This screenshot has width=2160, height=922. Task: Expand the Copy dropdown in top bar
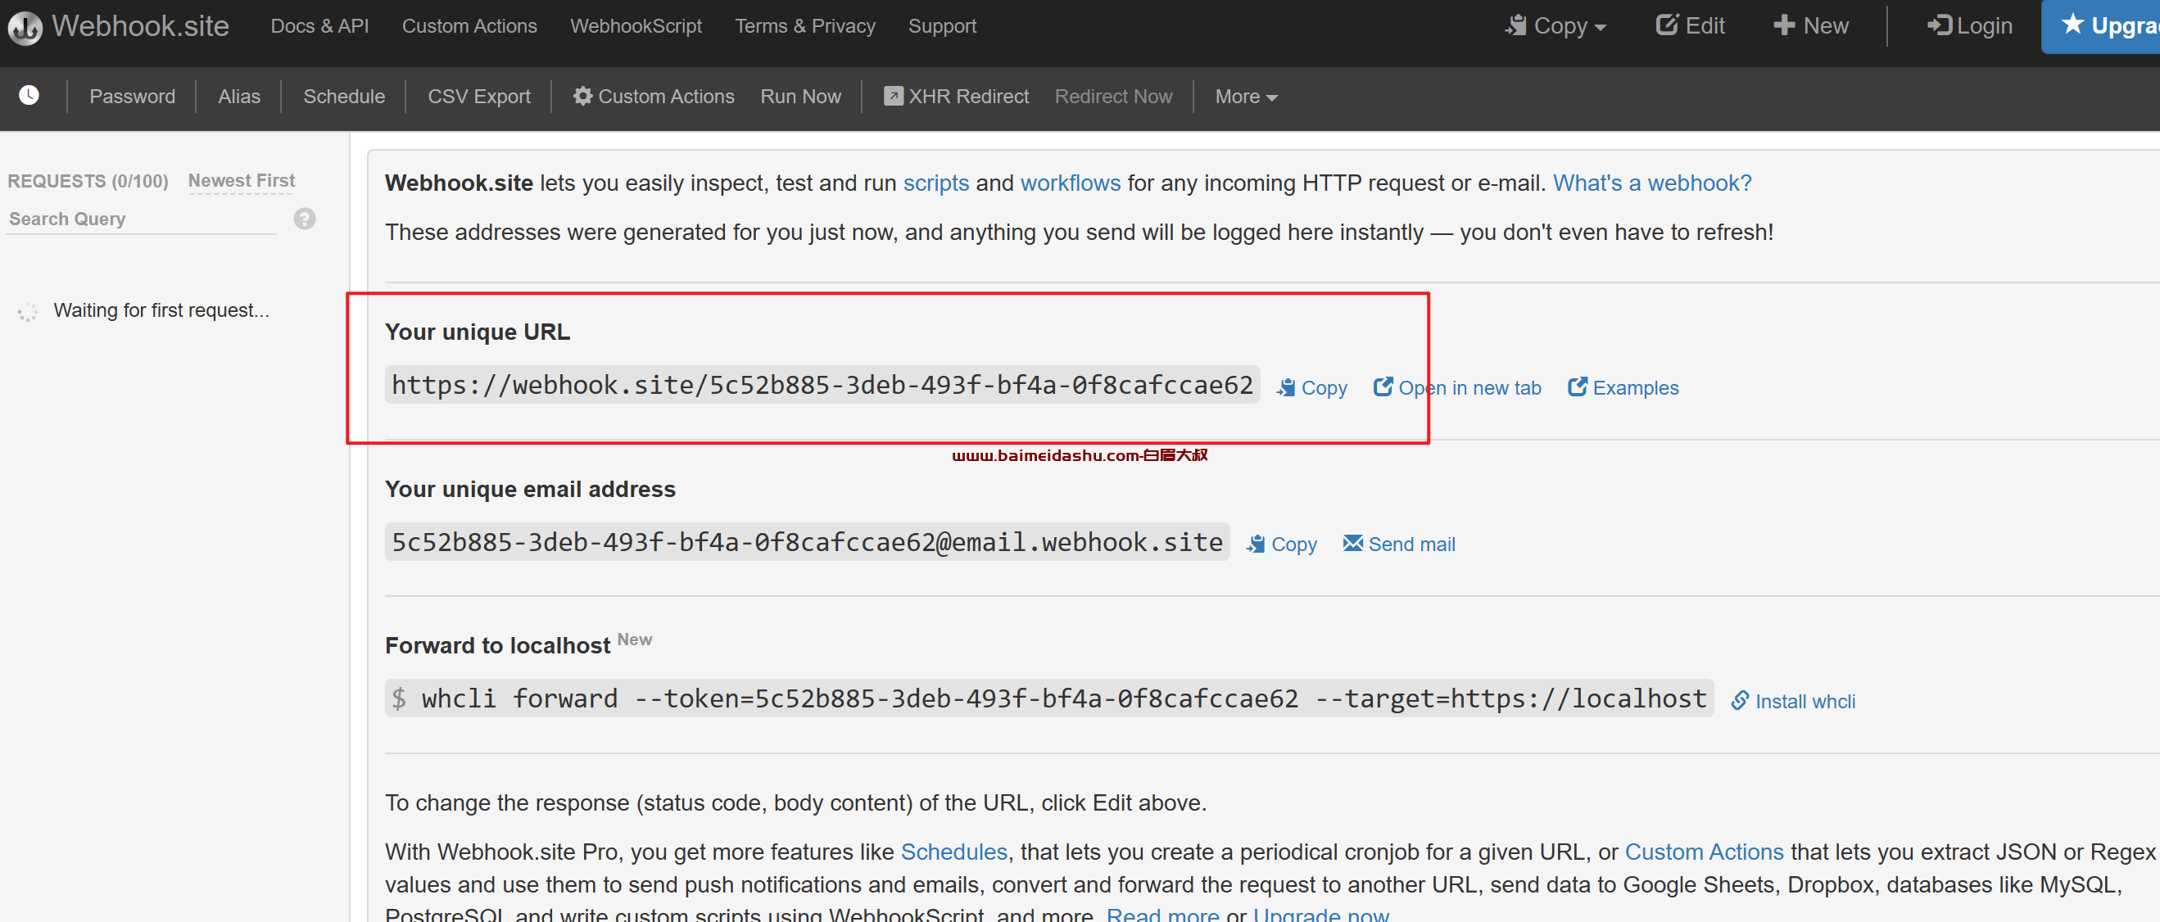[x=1556, y=26]
